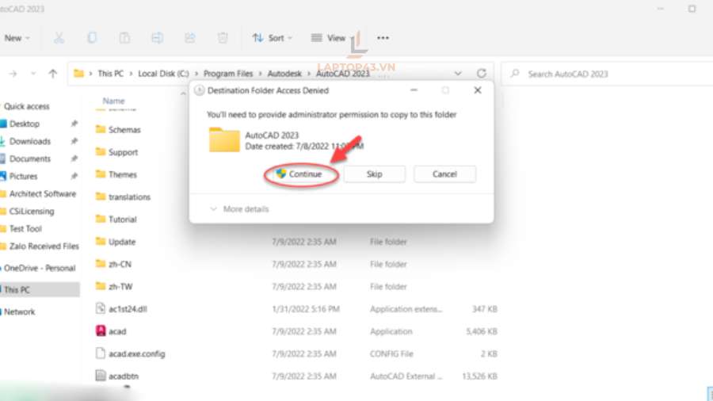Viewport: 713px width, 401px height.
Task: Click the Rename icon in toolbar
Action: pyautogui.click(x=158, y=38)
